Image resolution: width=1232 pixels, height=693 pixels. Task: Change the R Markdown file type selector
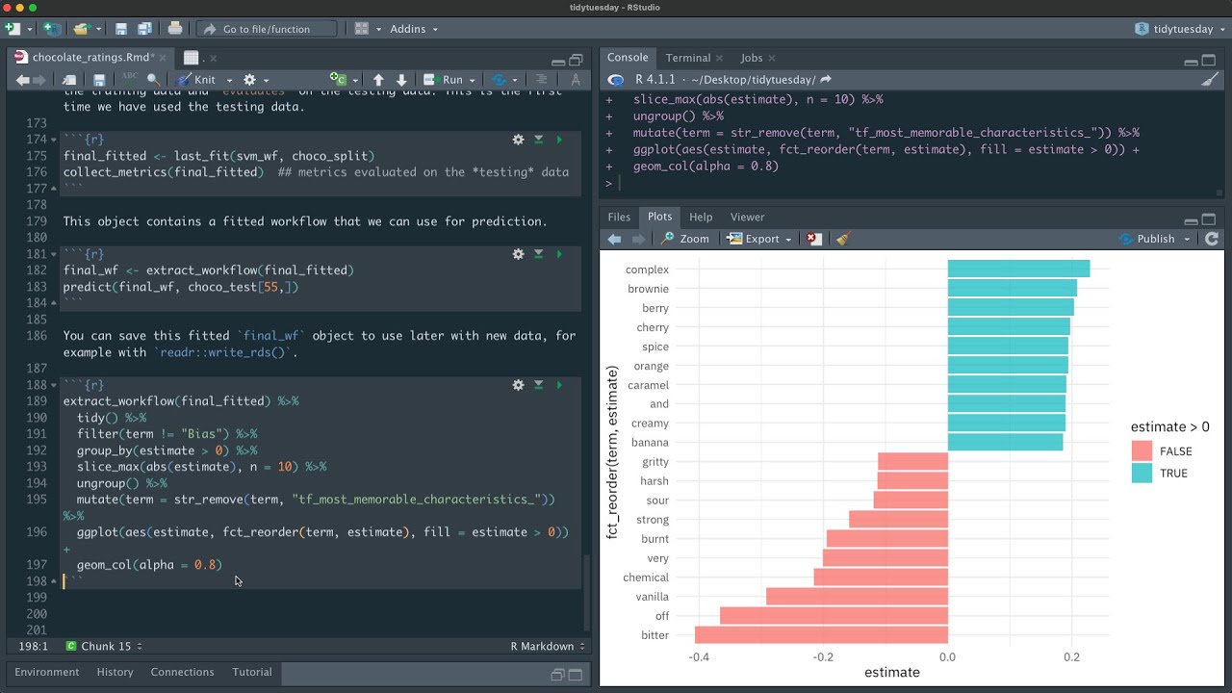(548, 646)
